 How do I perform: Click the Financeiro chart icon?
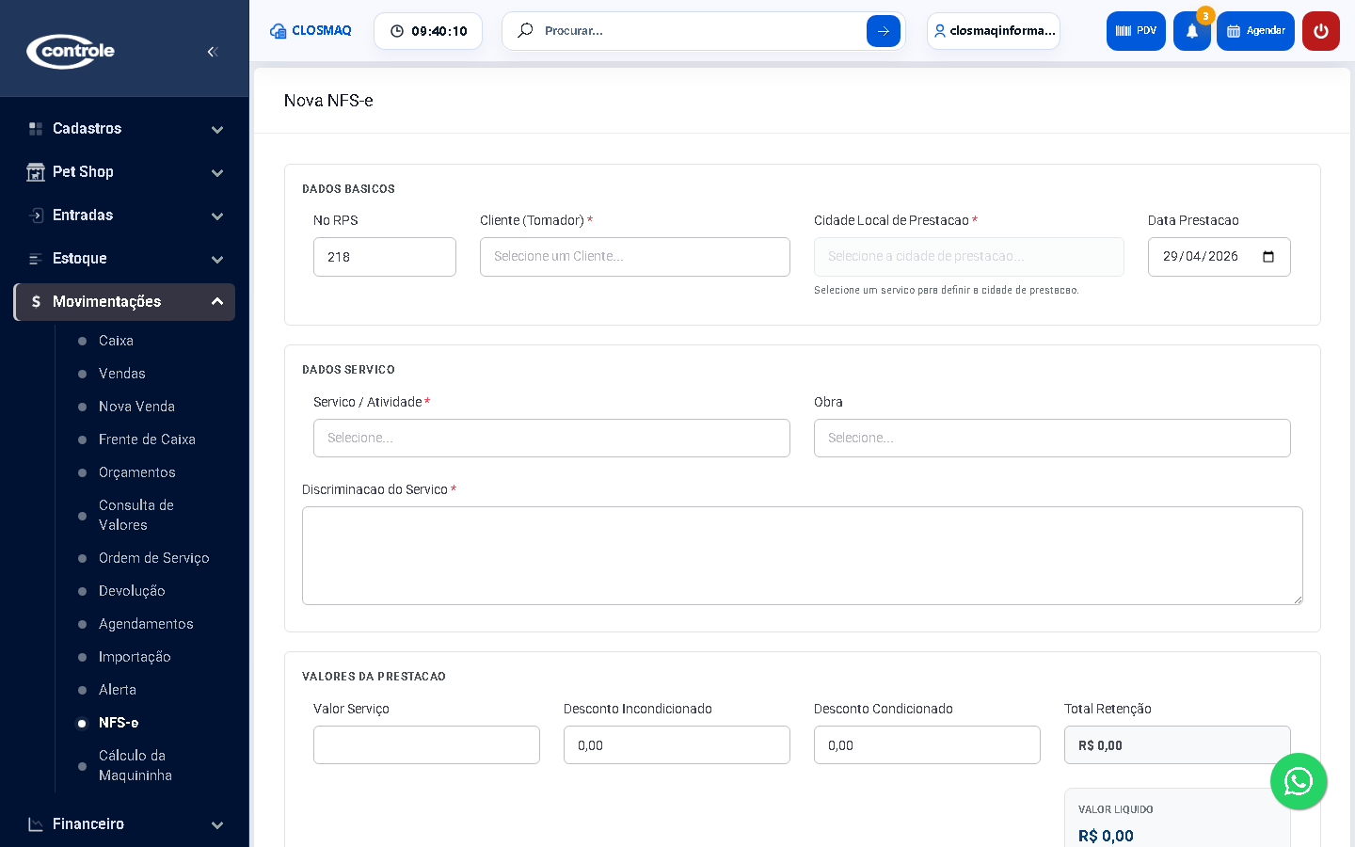[x=36, y=824]
